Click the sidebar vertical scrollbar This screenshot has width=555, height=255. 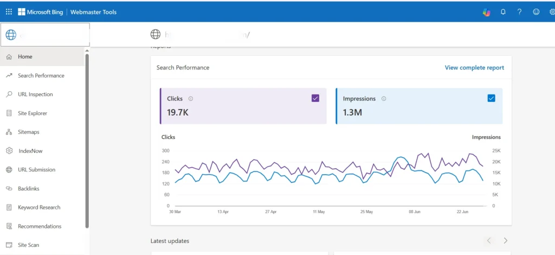coord(87,141)
